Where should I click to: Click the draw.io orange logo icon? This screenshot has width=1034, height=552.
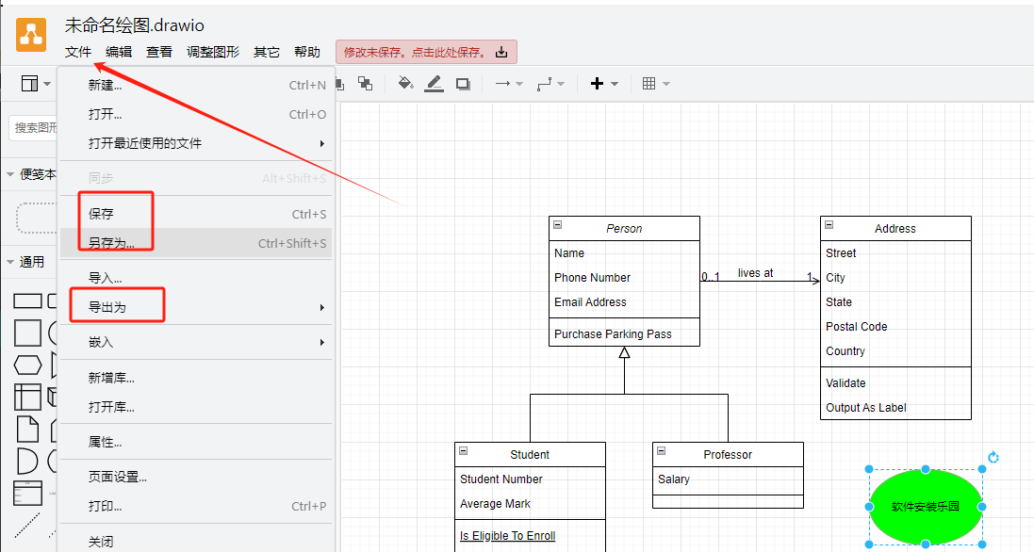[31, 35]
